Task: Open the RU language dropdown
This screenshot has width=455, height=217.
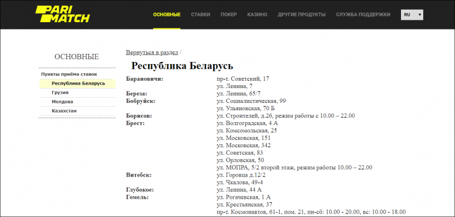Action: point(412,15)
